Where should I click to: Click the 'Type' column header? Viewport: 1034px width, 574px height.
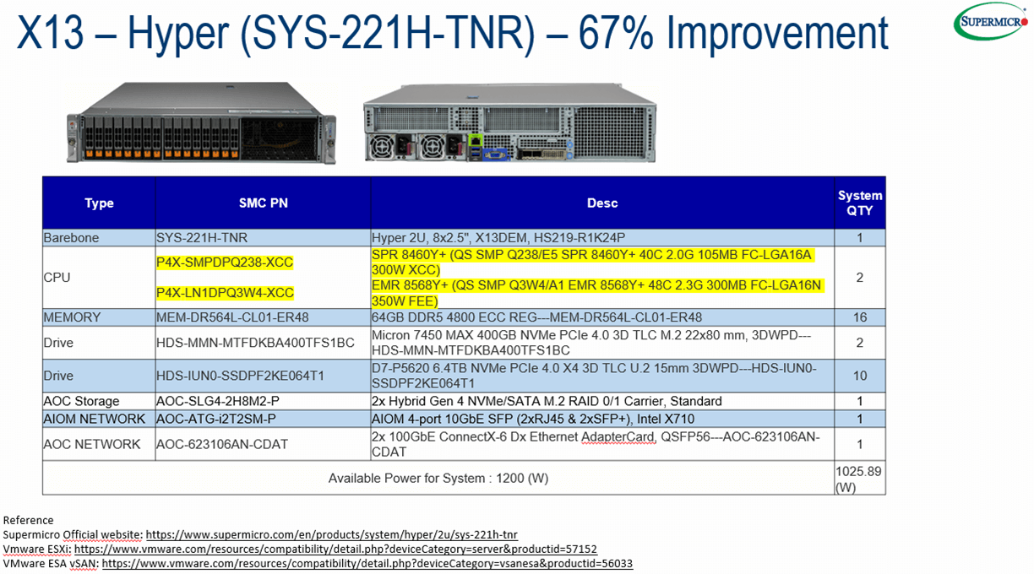99,203
